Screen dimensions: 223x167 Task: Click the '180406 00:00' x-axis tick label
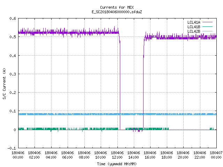tap(18, 155)
